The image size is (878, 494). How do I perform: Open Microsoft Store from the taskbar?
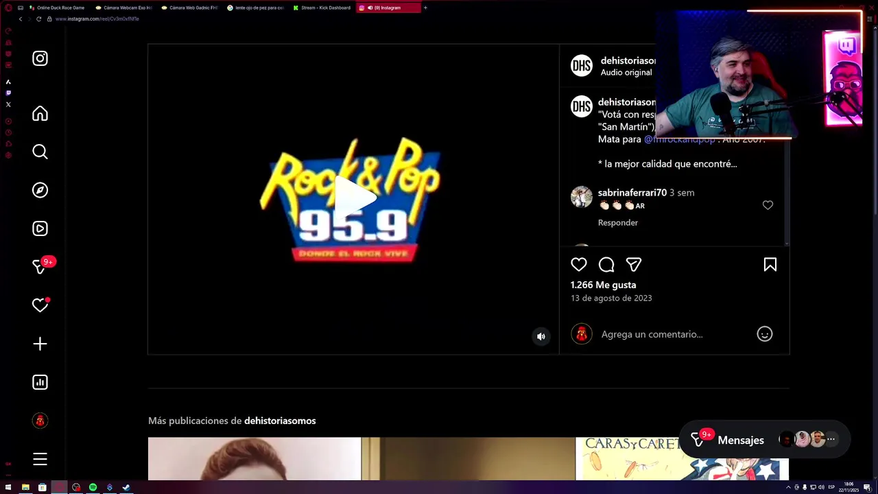[x=42, y=487]
